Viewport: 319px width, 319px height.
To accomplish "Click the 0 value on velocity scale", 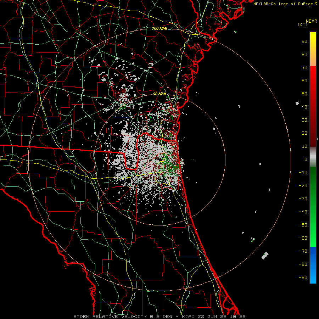I will pos(306,159).
